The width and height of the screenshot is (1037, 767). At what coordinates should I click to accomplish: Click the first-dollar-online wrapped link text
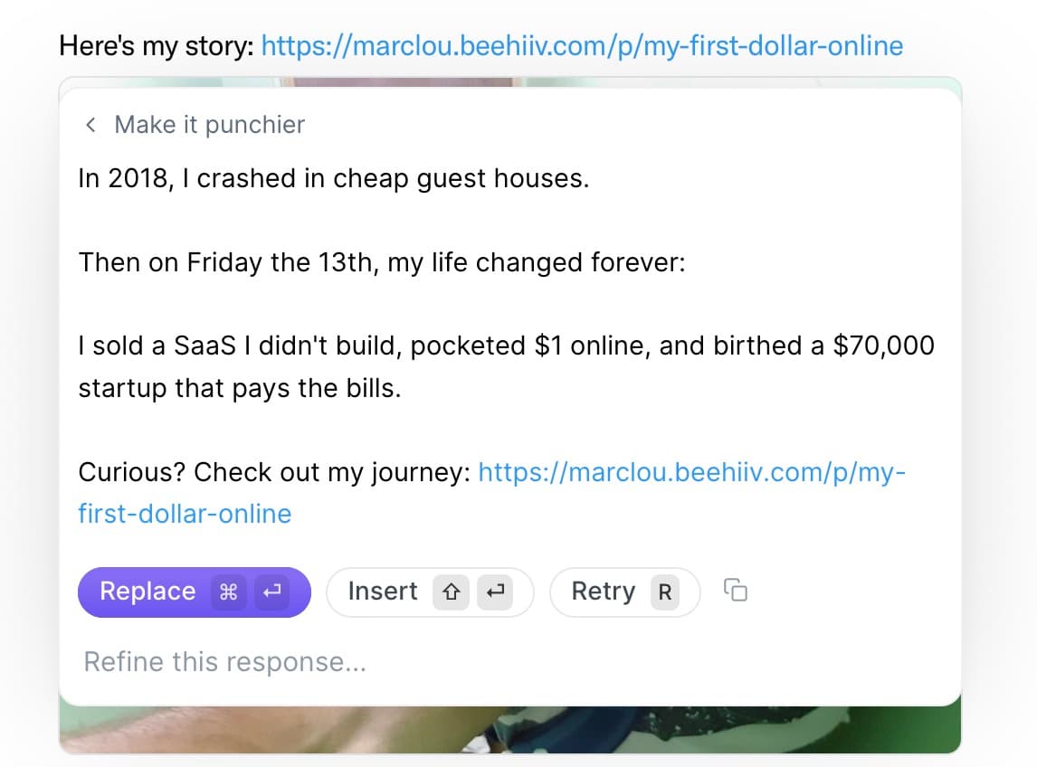pyautogui.click(x=185, y=514)
